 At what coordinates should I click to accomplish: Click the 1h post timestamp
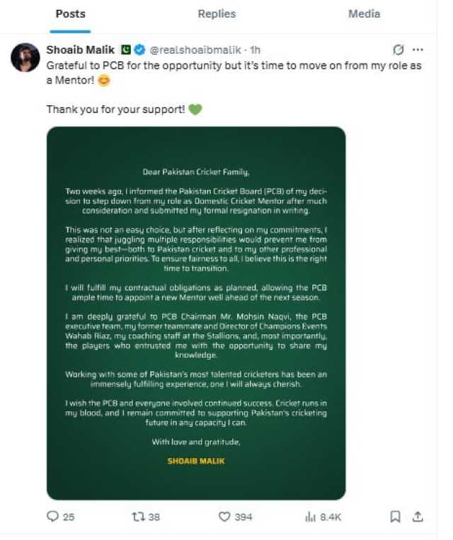coord(255,50)
